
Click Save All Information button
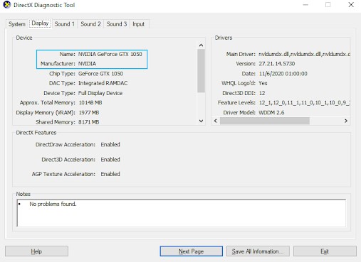pos(258,251)
